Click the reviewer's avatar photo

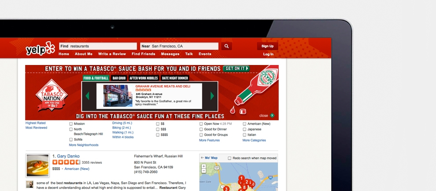pyautogui.click(x=30, y=184)
